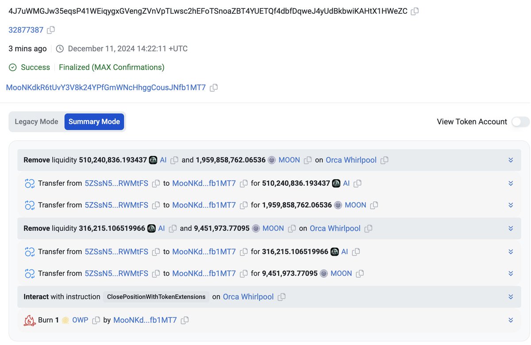
Task: Open MooNKd...fb1MT7 link in 510,240,836 AI transfer
Action: point(204,183)
